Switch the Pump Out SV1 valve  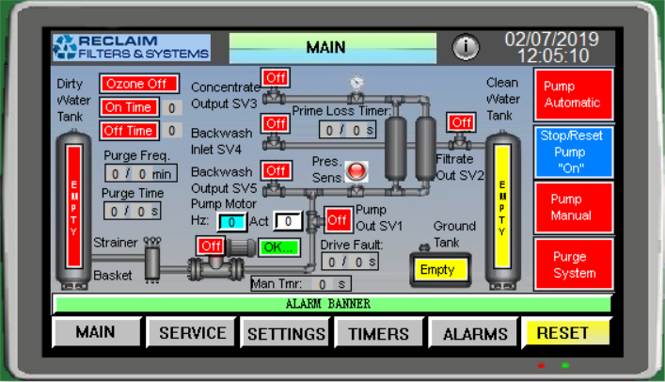coord(338,219)
